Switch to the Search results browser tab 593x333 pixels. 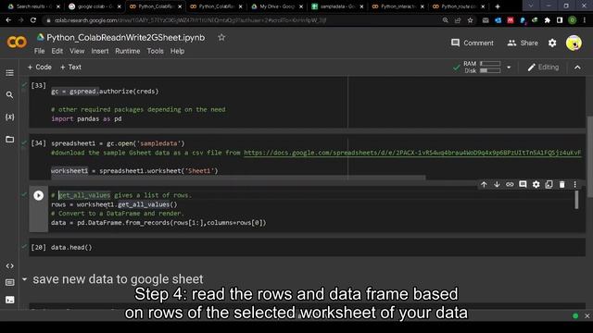tap(33, 6)
